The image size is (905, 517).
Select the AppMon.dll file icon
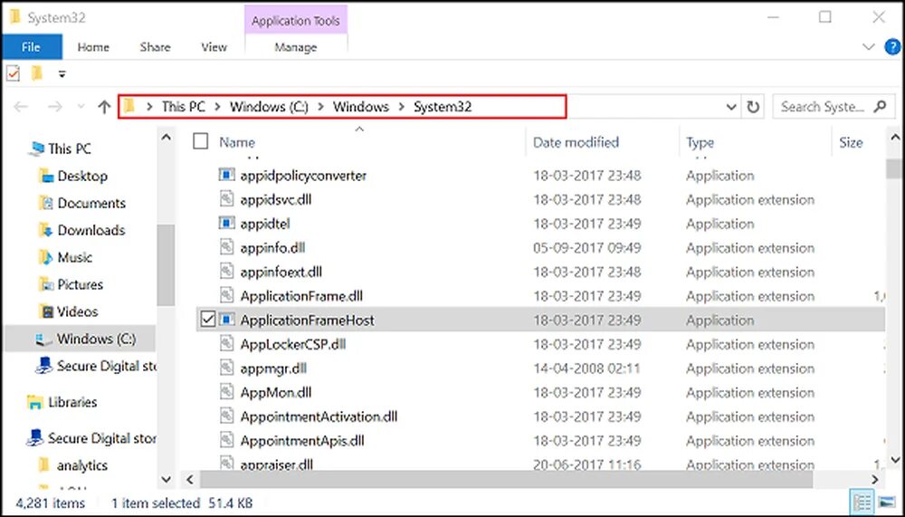pyautogui.click(x=227, y=392)
